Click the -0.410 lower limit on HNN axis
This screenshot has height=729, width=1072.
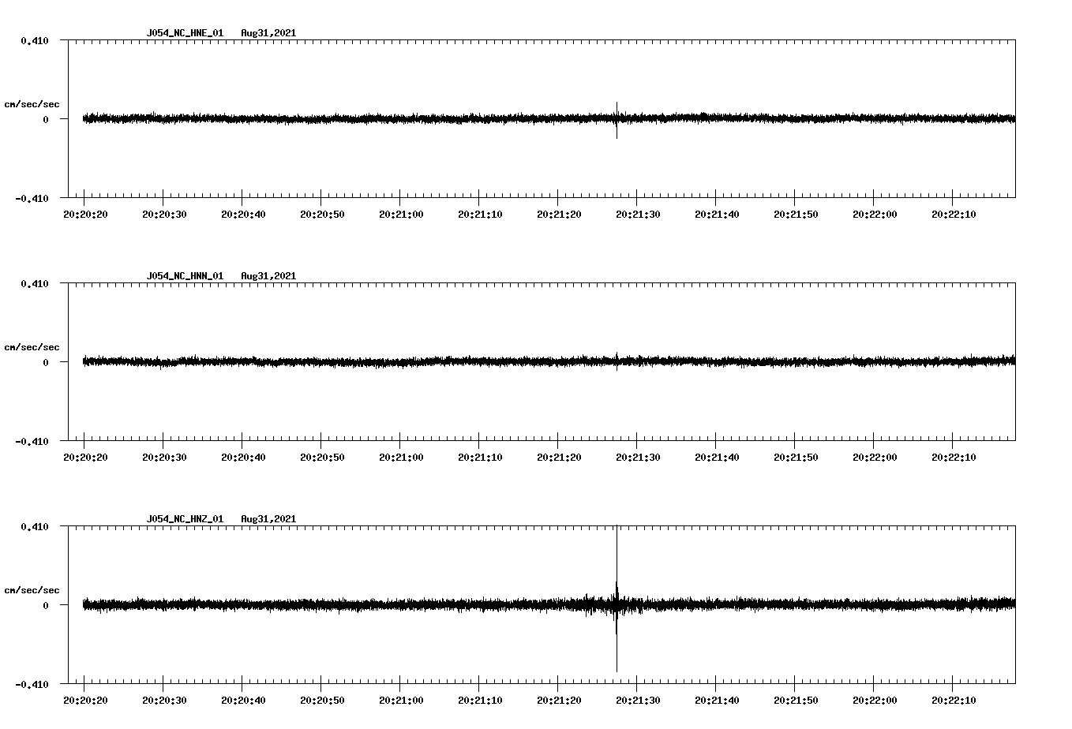coord(32,441)
